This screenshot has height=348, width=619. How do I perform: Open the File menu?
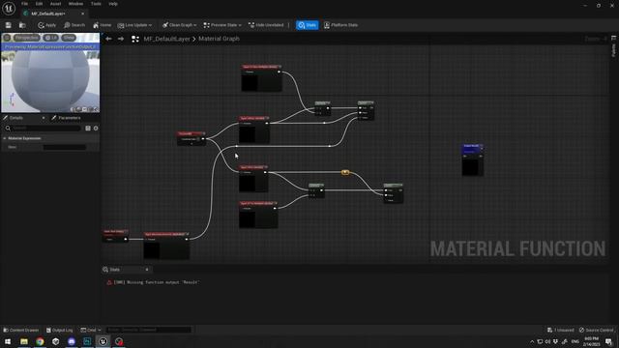coord(24,4)
